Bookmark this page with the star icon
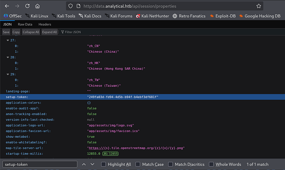This screenshot has height=170, width=285. click(259, 6)
